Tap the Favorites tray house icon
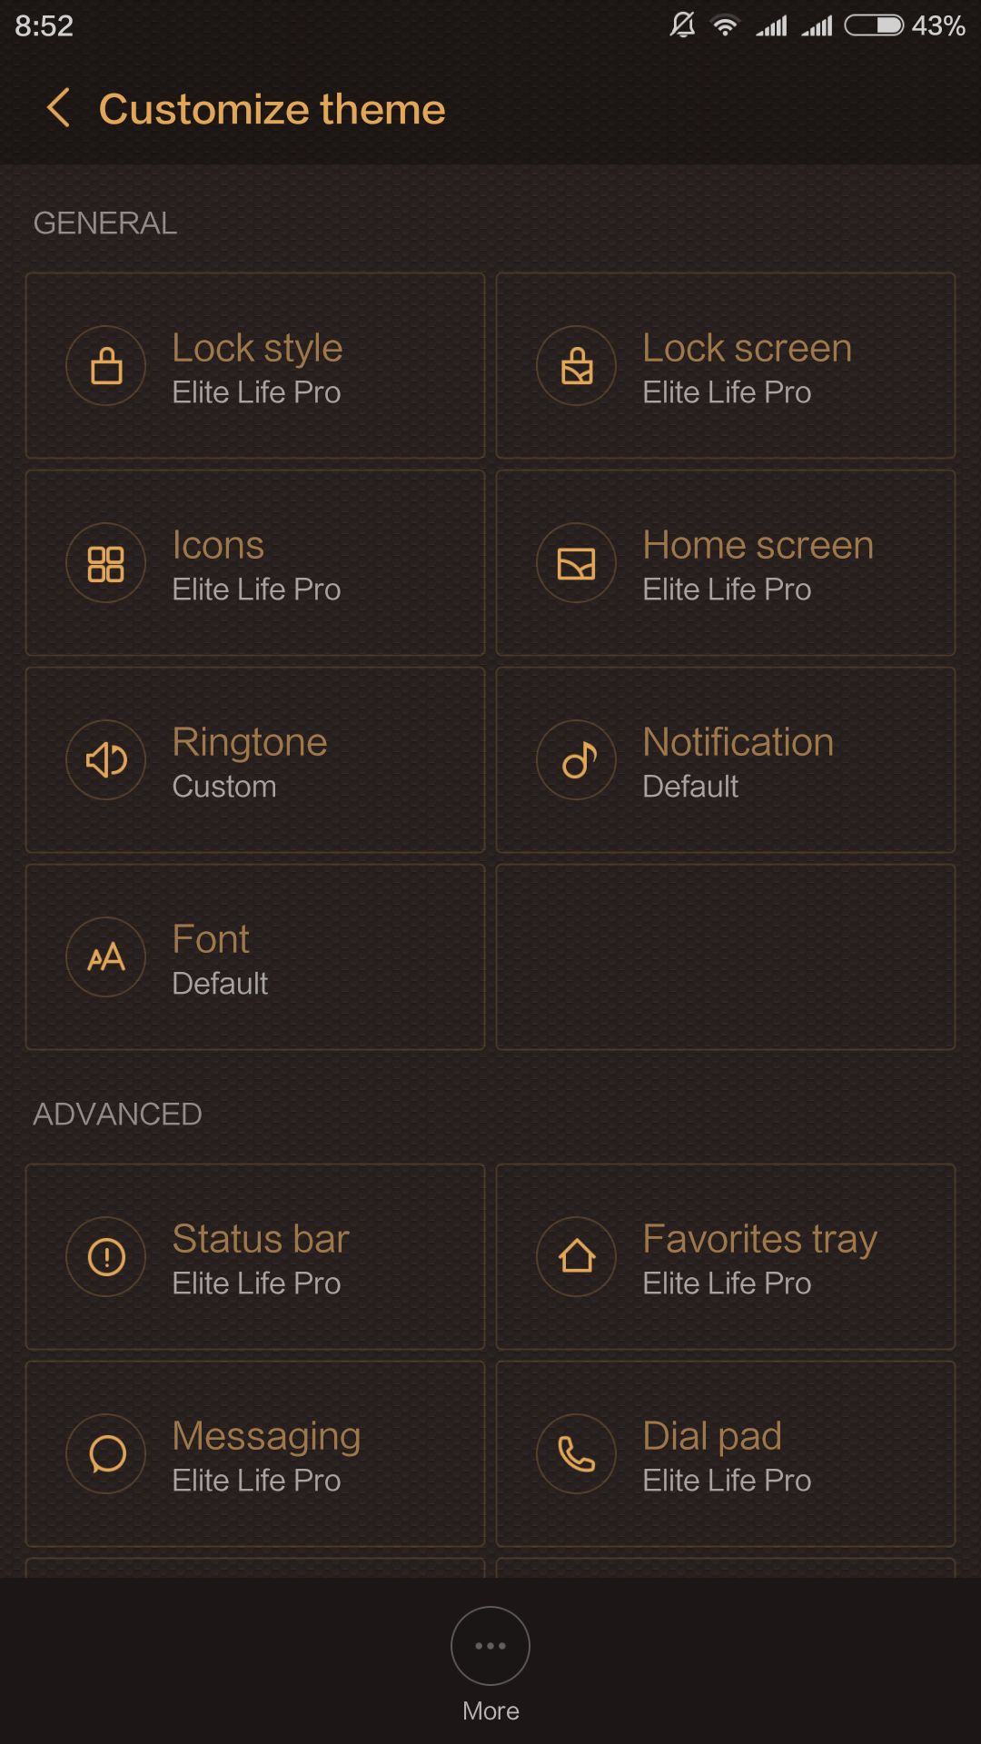This screenshot has height=1744, width=981. (577, 1257)
